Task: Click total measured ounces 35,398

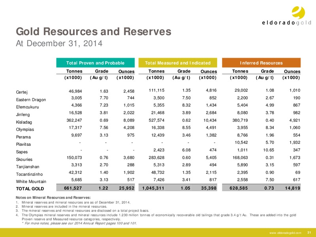Action: click(x=209, y=188)
